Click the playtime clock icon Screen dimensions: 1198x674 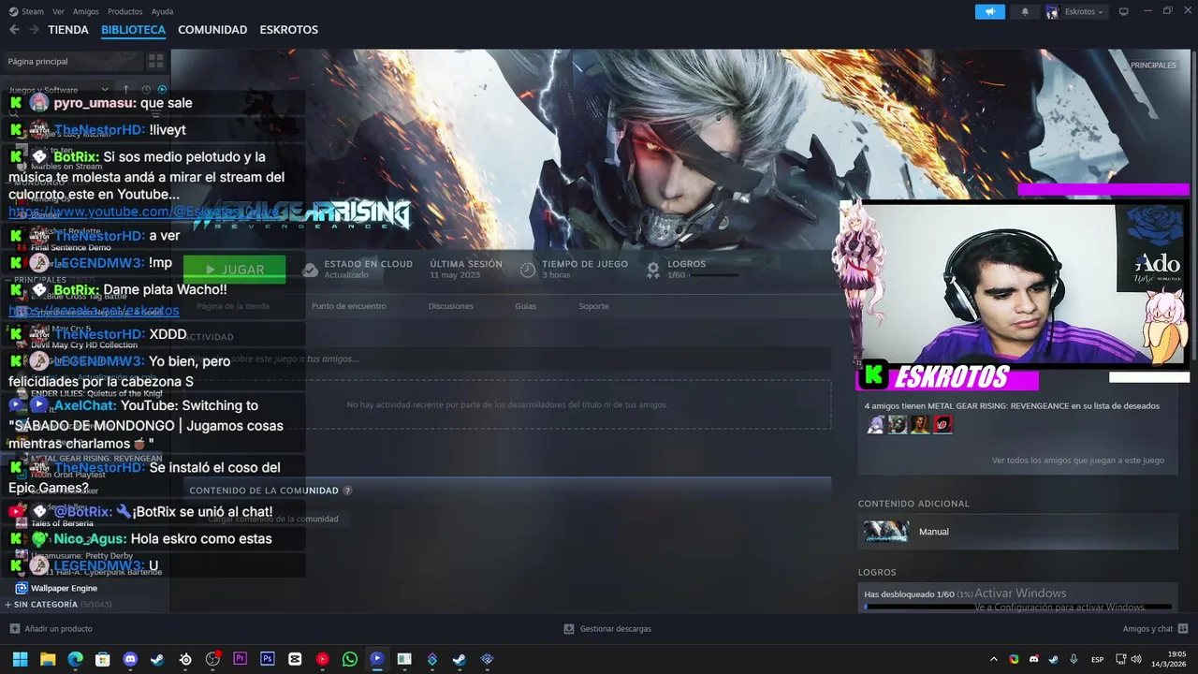point(528,270)
